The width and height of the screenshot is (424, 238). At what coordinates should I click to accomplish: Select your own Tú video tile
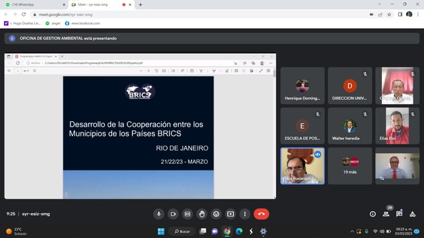pos(397,166)
